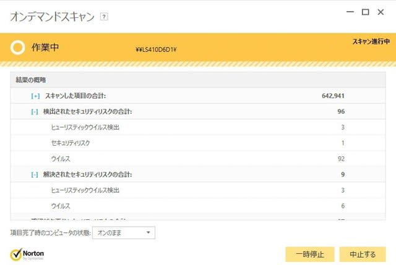Select ウイルス row showing 6

[x=61, y=206]
